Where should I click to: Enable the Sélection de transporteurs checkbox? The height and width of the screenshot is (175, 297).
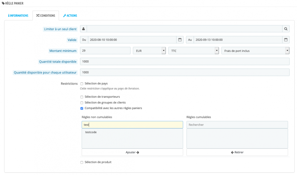coord(82,97)
